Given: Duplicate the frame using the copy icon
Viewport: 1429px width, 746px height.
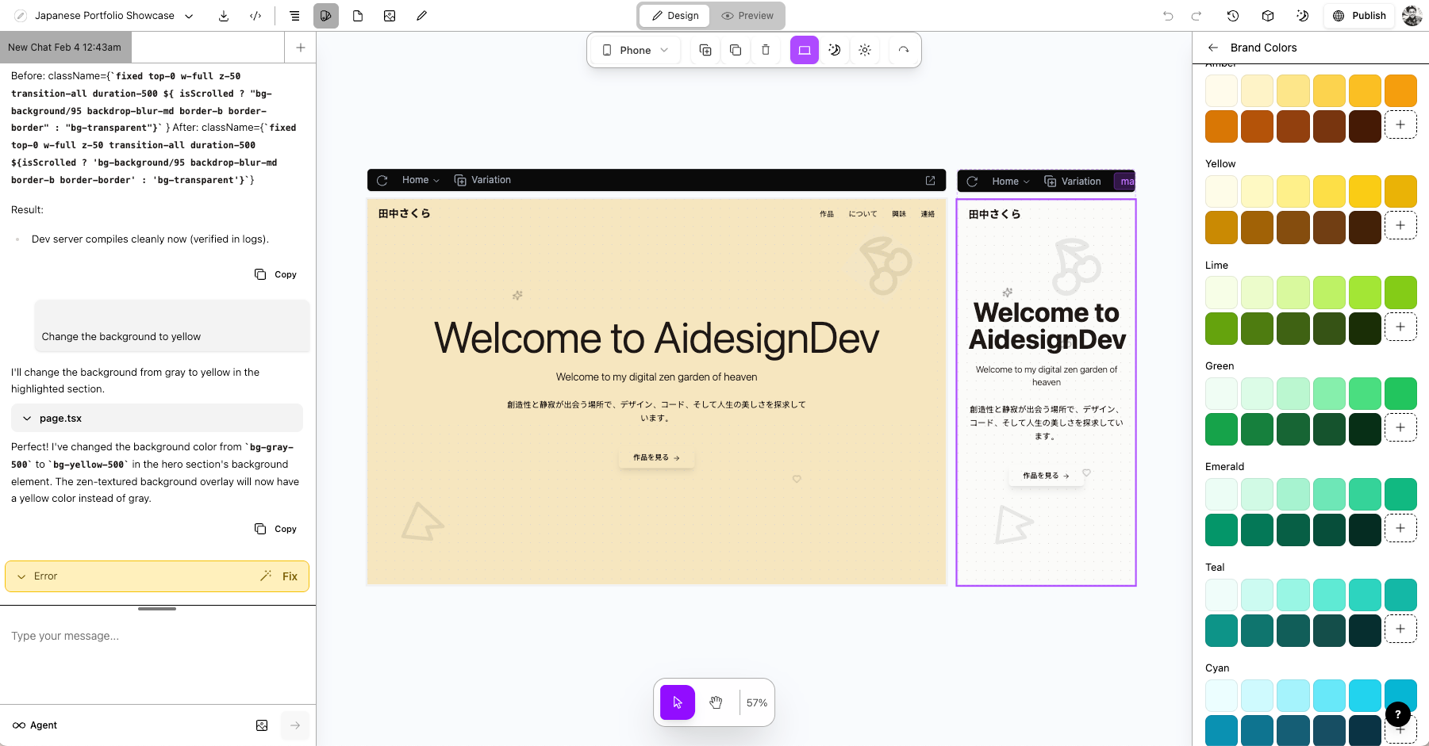Looking at the screenshot, I should [735, 49].
